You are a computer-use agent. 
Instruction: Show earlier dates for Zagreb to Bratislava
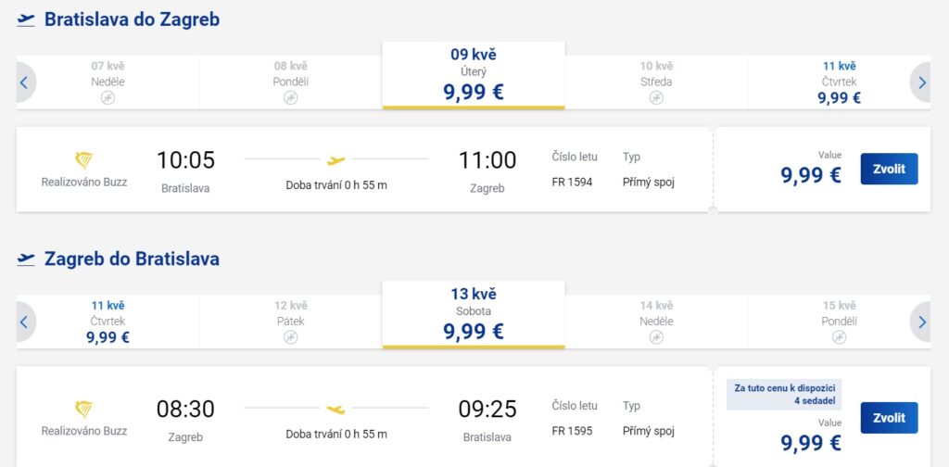[24, 322]
